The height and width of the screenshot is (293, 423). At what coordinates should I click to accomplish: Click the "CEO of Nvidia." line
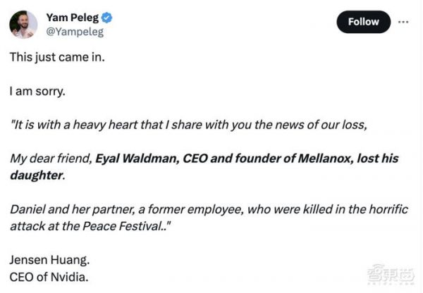[49, 276]
